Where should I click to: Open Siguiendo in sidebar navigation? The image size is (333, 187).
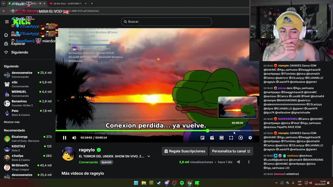[x=28, y=52]
